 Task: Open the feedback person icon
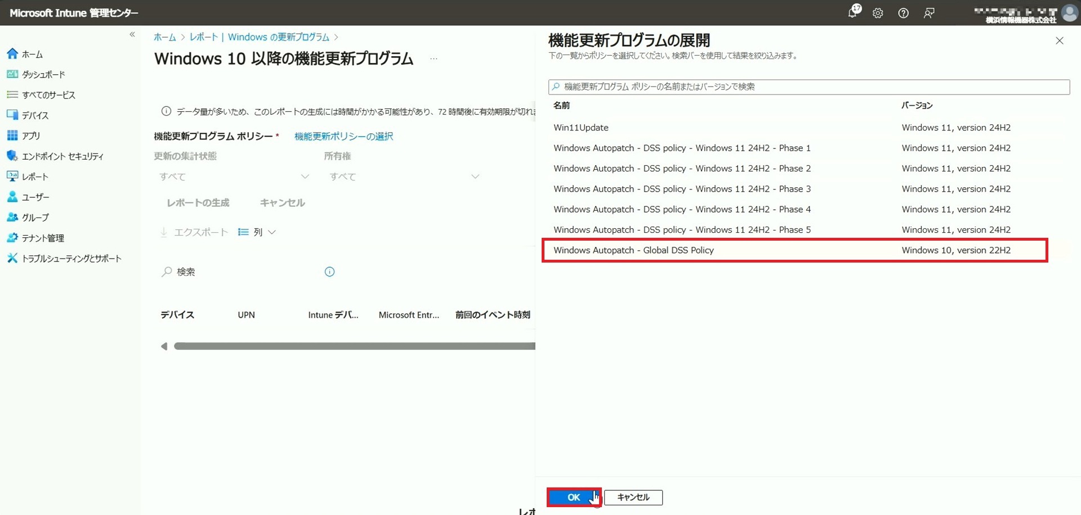click(929, 13)
